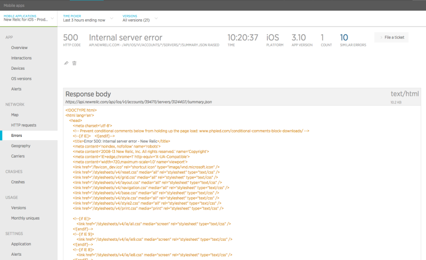Open the Carriers page
The width and height of the screenshot is (426, 260).
[18, 156]
